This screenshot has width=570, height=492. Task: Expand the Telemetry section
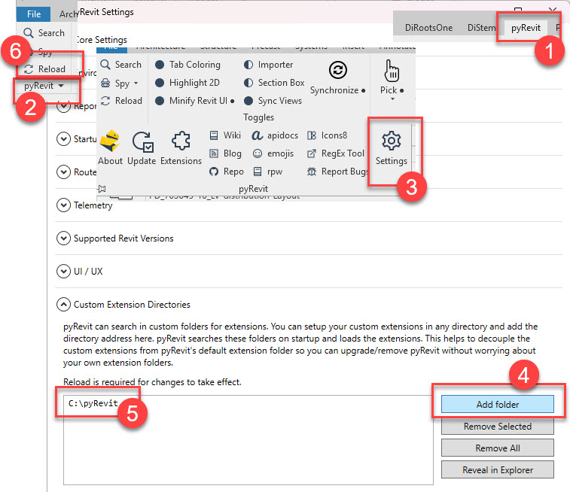[63, 205]
